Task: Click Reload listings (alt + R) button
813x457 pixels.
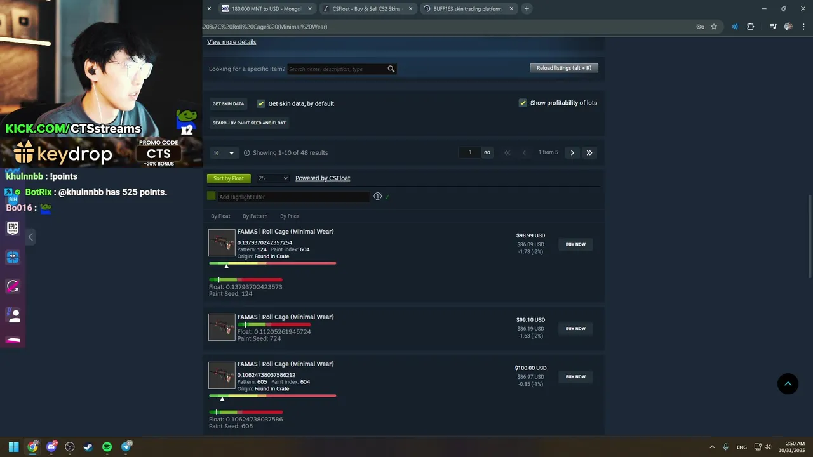Action: coord(564,68)
